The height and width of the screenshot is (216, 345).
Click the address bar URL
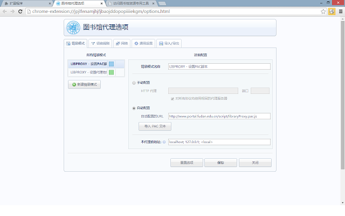click(101, 11)
